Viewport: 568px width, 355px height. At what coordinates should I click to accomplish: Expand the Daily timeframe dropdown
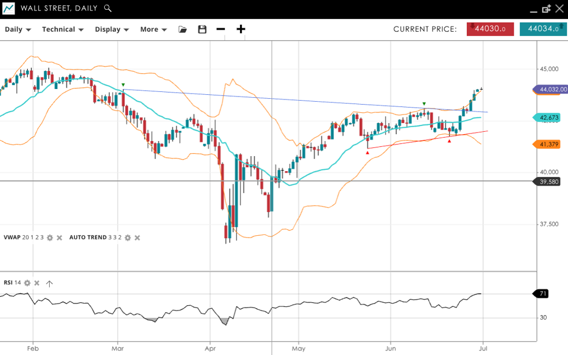[x=18, y=29]
